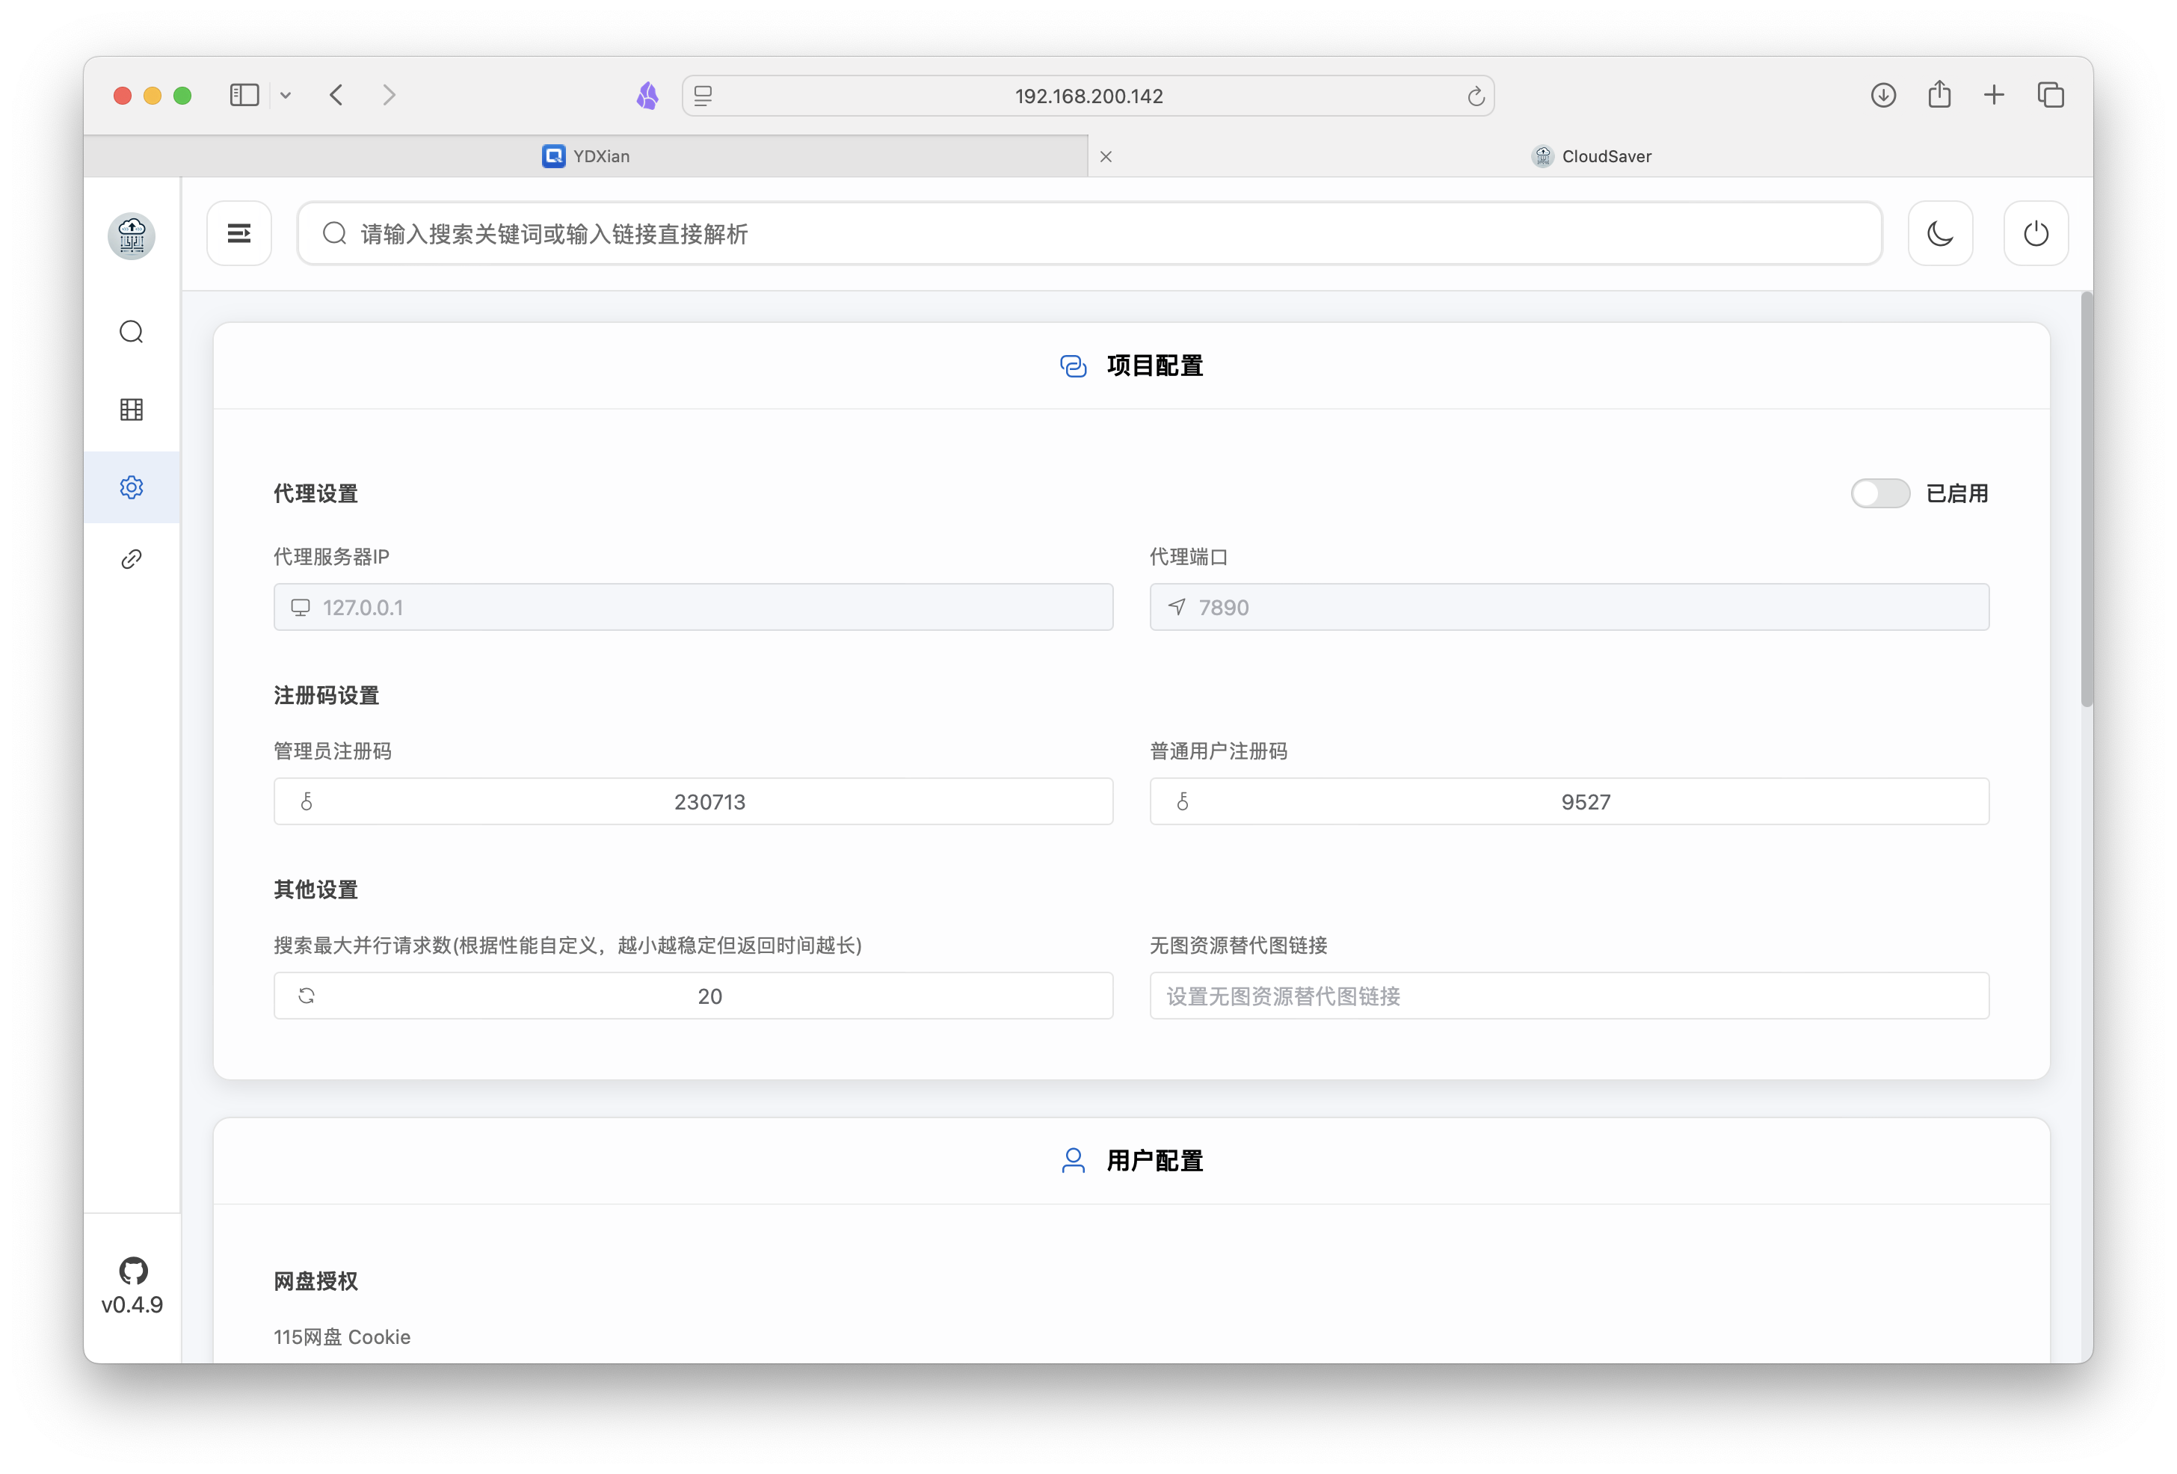2177x1474 pixels.
Task: Switch to the YDXian tab
Action: (585, 156)
